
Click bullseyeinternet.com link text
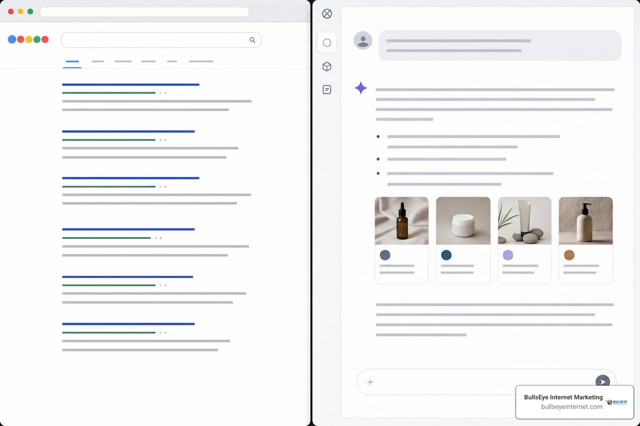tap(572, 407)
